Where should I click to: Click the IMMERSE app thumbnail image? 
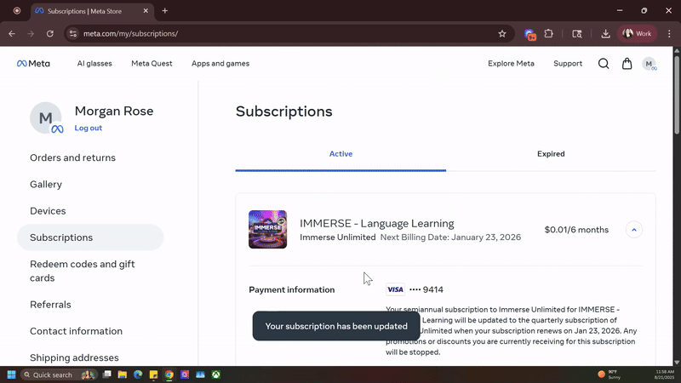coord(267,230)
